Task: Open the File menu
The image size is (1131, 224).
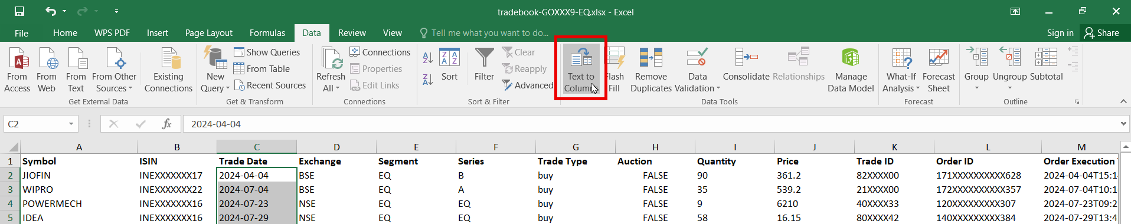Action: 21,33
